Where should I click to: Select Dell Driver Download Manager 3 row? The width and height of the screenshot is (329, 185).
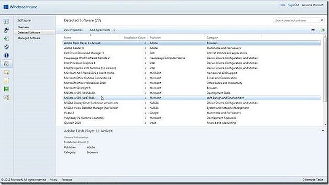tap(192, 53)
